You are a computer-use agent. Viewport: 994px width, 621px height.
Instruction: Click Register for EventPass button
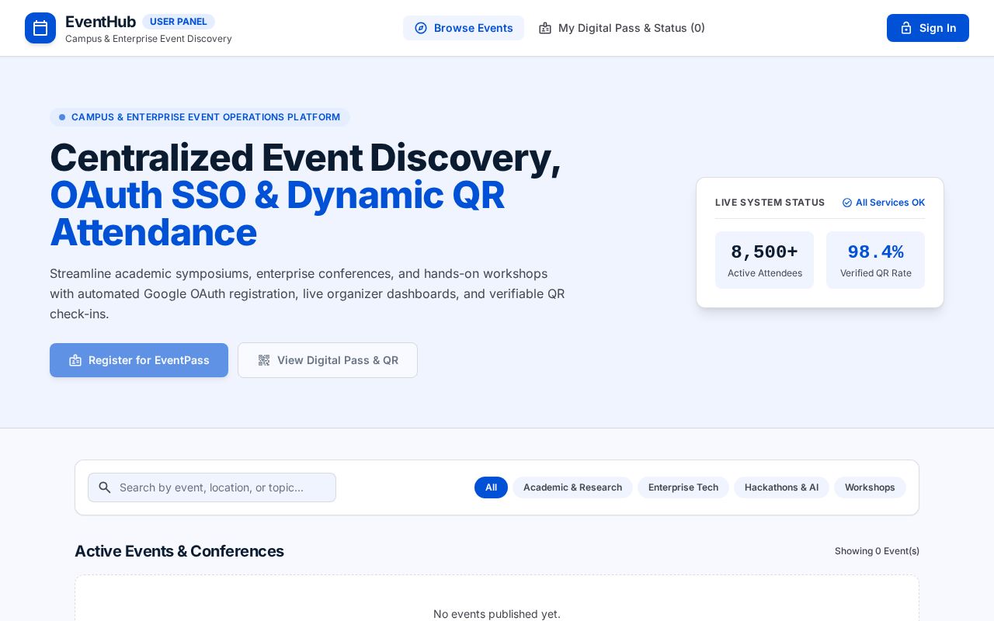pos(139,360)
